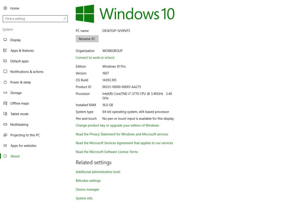Image resolution: width=288 pixels, height=208 pixels.
Task: Click the Notifications & actions icon
Action: [5, 72]
